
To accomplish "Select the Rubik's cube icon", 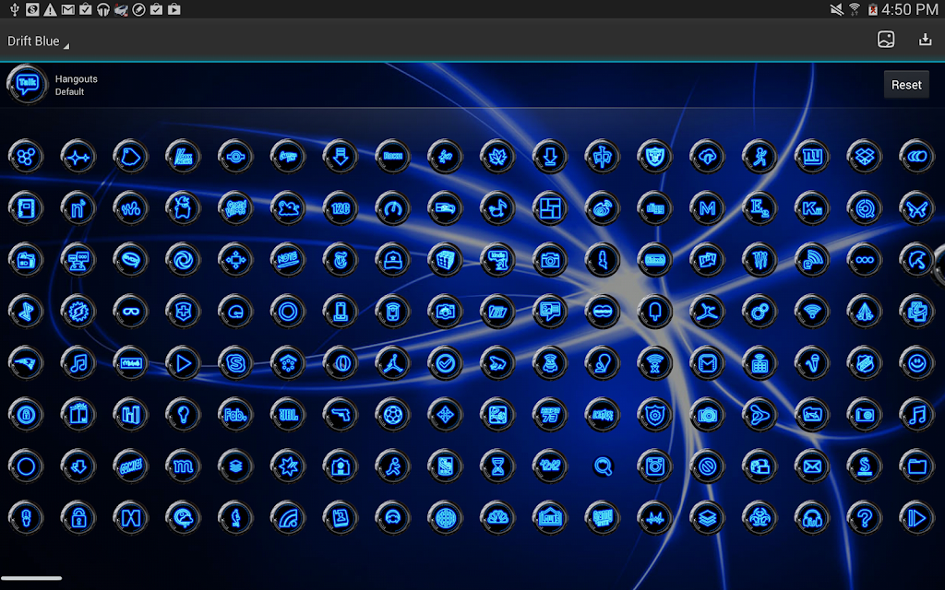I will tap(445, 260).
